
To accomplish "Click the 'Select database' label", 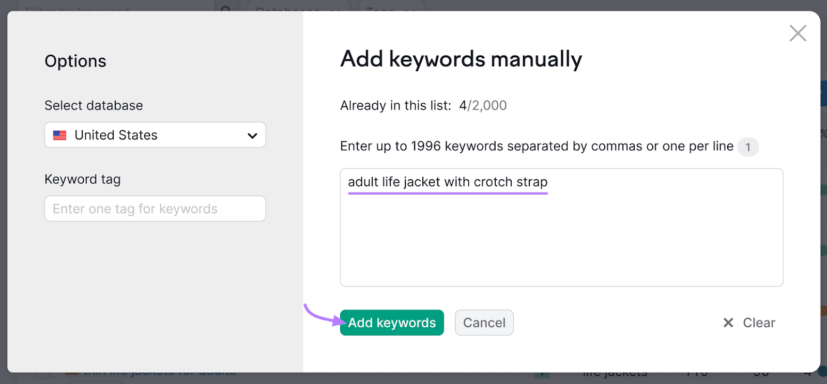I will (94, 105).
